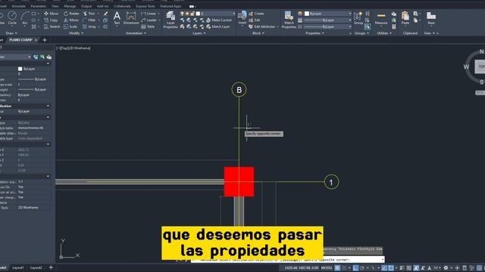
Task: Open the Output ribbon tab
Action: (86, 6)
